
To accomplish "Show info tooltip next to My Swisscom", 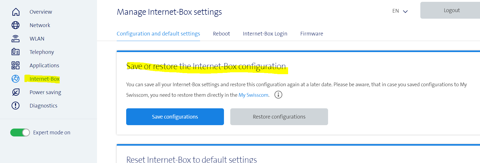I will [x=278, y=95].
